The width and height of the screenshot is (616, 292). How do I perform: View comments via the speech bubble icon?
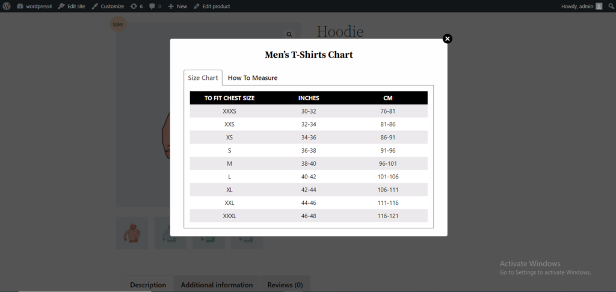pyautogui.click(x=155, y=6)
